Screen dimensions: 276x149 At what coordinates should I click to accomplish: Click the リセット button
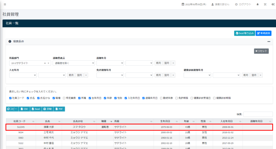261,51
